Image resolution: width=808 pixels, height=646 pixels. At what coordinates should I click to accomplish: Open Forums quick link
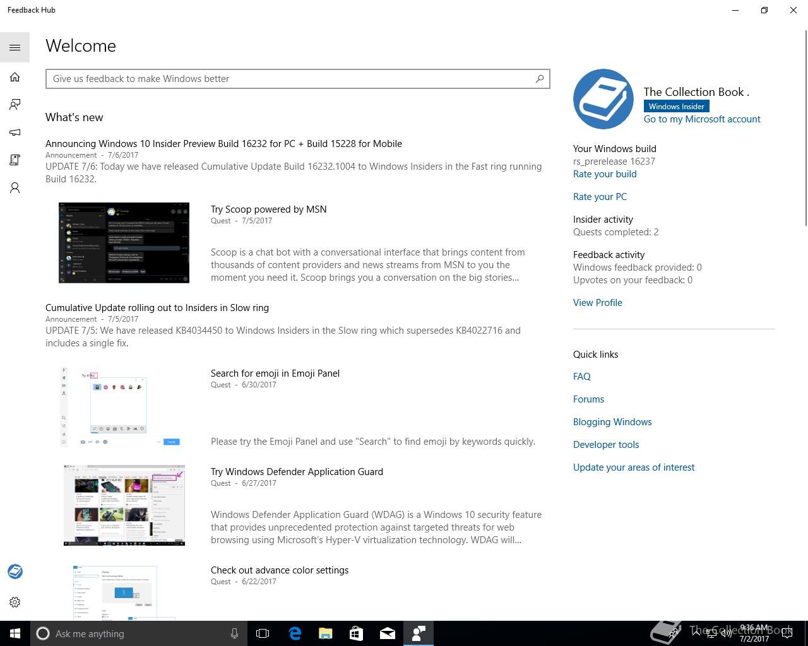coord(588,399)
